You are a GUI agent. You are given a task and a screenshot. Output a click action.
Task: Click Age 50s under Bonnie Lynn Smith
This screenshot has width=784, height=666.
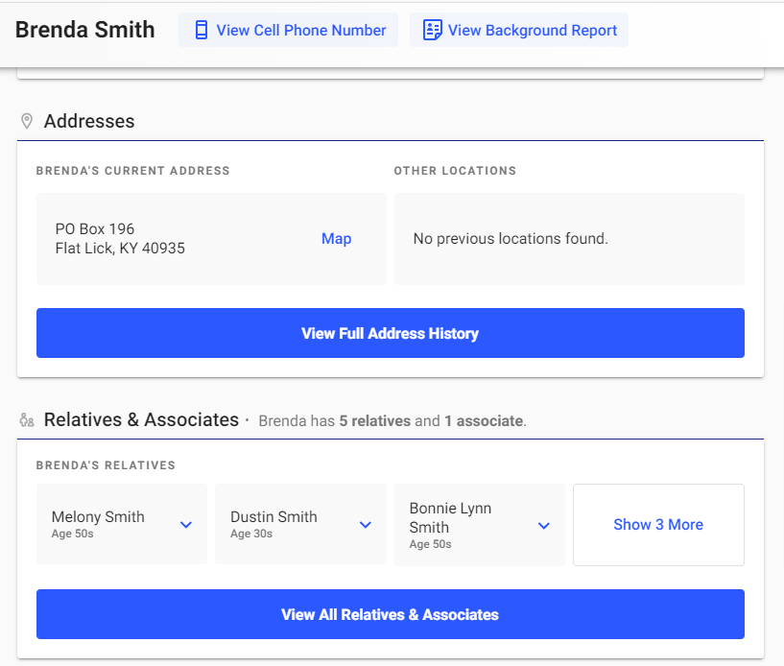pyautogui.click(x=431, y=544)
